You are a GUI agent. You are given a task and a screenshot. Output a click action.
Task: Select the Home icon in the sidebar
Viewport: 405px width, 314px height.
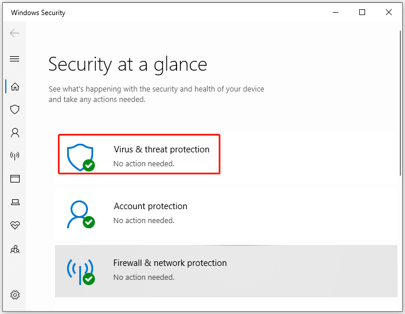(15, 86)
